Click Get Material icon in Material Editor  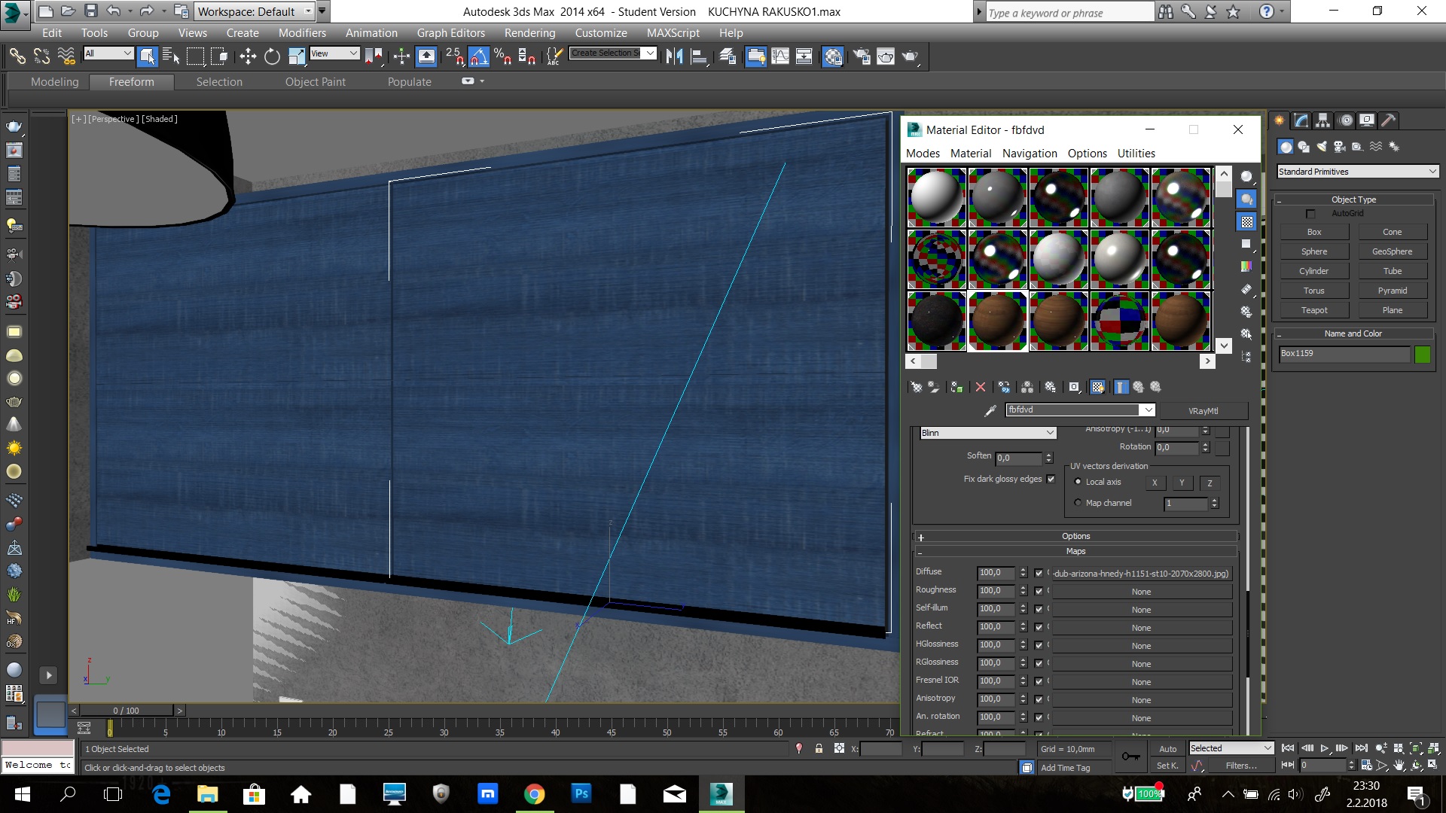pyautogui.click(x=916, y=387)
